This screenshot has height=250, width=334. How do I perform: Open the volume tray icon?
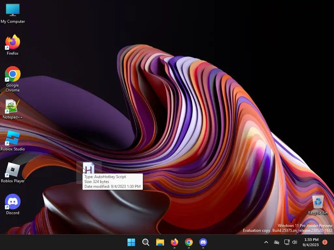click(295, 242)
